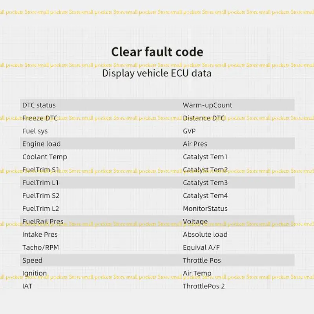Image resolution: width=314 pixels, height=314 pixels.
Task: Select the DTC status entry
Action: click(x=39, y=105)
